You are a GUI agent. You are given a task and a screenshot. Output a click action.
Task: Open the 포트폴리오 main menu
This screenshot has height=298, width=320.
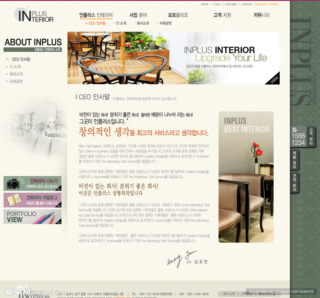tap(178, 15)
